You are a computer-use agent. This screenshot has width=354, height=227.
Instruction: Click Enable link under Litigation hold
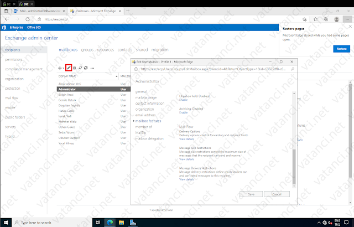(183, 100)
